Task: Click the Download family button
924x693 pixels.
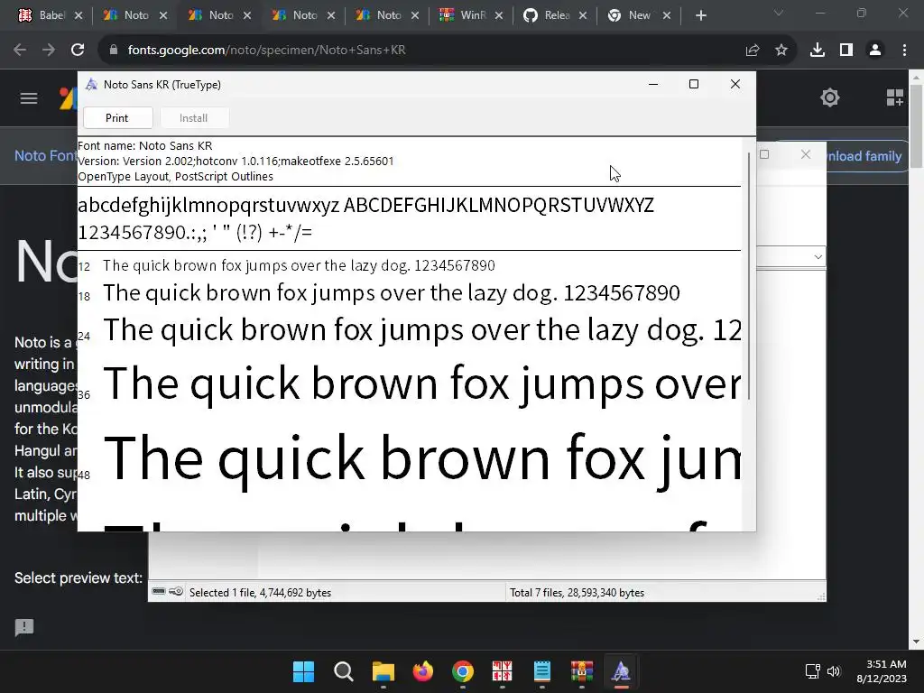Action: click(865, 156)
